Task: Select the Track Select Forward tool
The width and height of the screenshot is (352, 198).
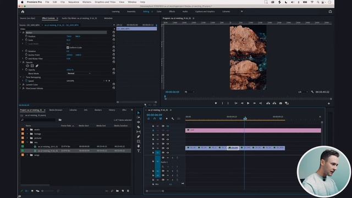Action: [139, 117]
